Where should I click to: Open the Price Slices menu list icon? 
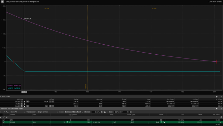[222, 97]
